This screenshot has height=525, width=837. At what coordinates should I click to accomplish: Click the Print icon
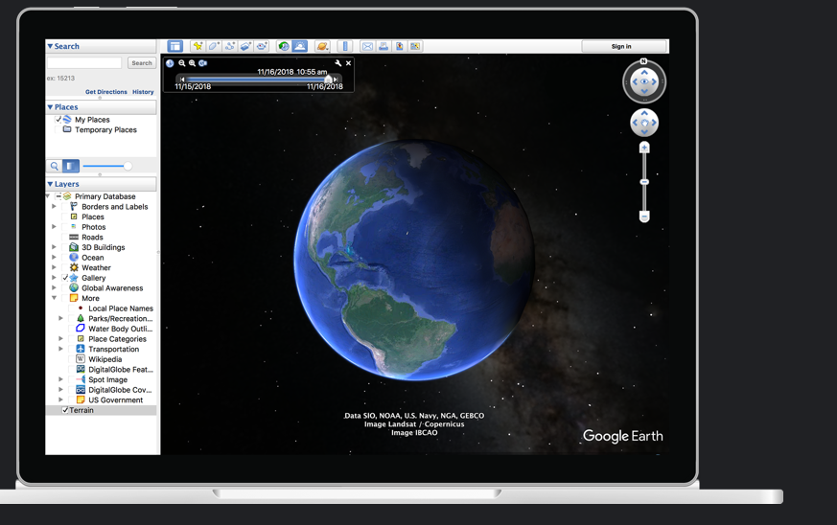tap(384, 46)
